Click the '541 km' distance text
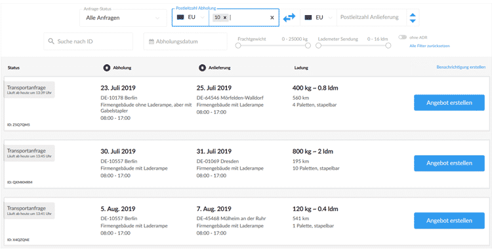The height and width of the screenshot is (251, 492). pos(300,218)
